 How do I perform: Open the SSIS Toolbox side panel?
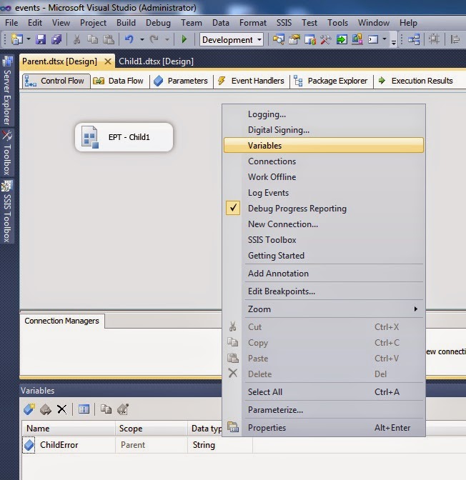7,211
